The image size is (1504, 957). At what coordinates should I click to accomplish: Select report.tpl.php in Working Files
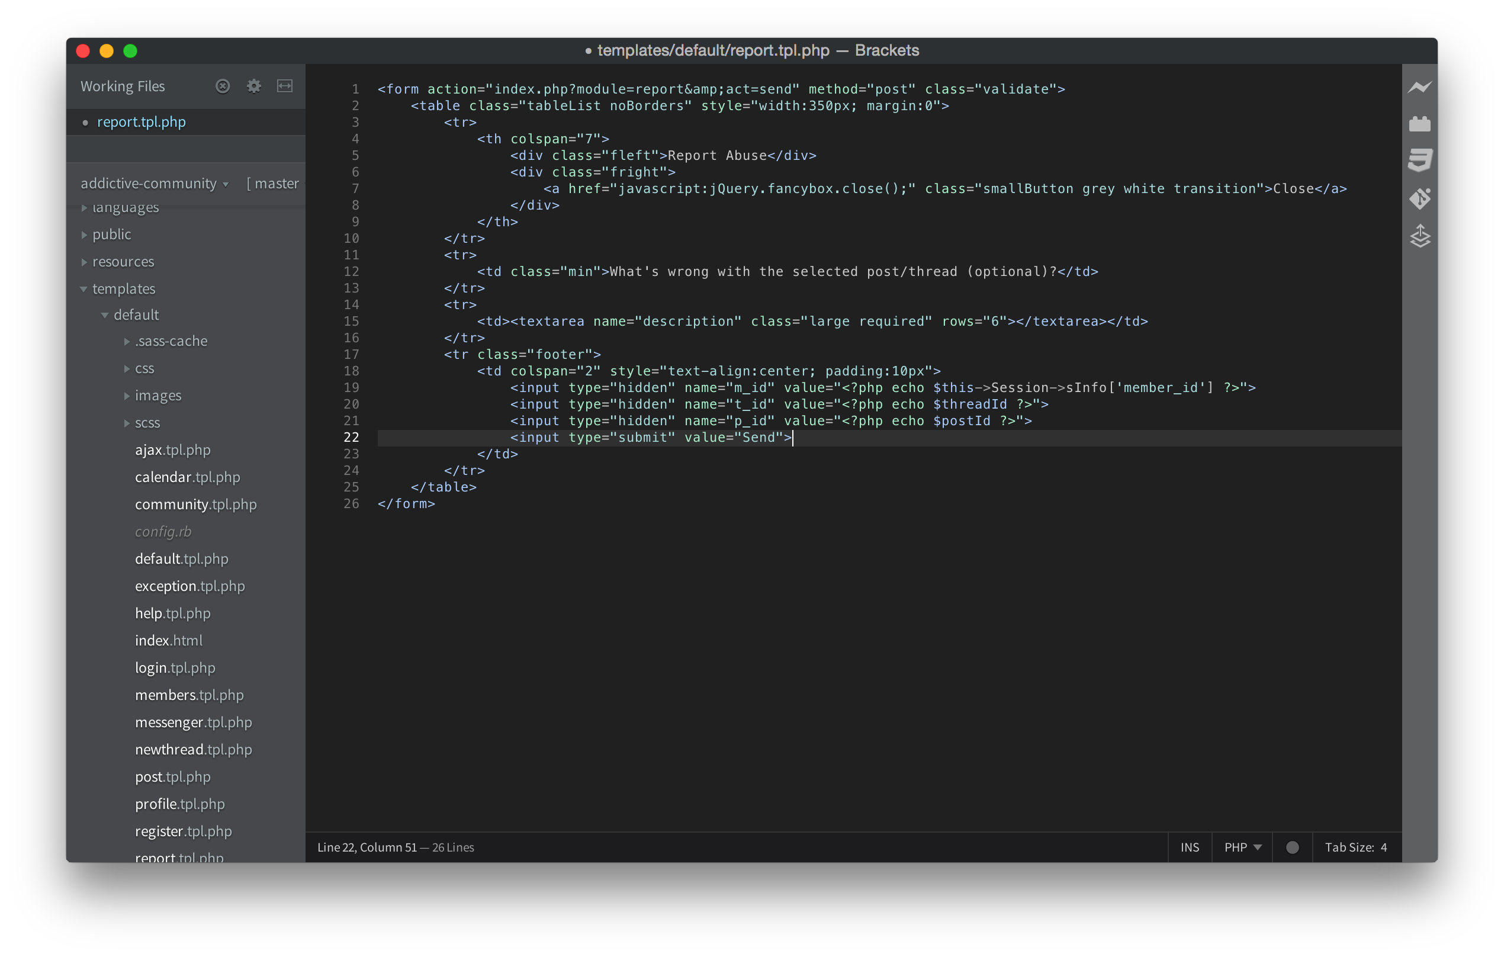point(141,123)
